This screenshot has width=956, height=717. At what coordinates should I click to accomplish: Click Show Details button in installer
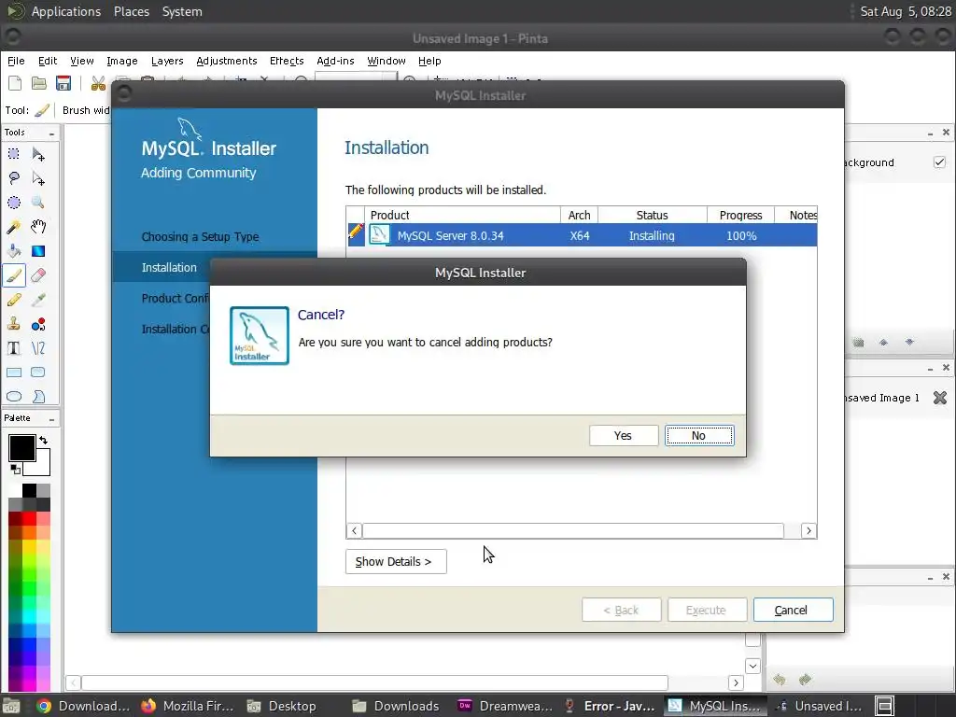tap(396, 561)
